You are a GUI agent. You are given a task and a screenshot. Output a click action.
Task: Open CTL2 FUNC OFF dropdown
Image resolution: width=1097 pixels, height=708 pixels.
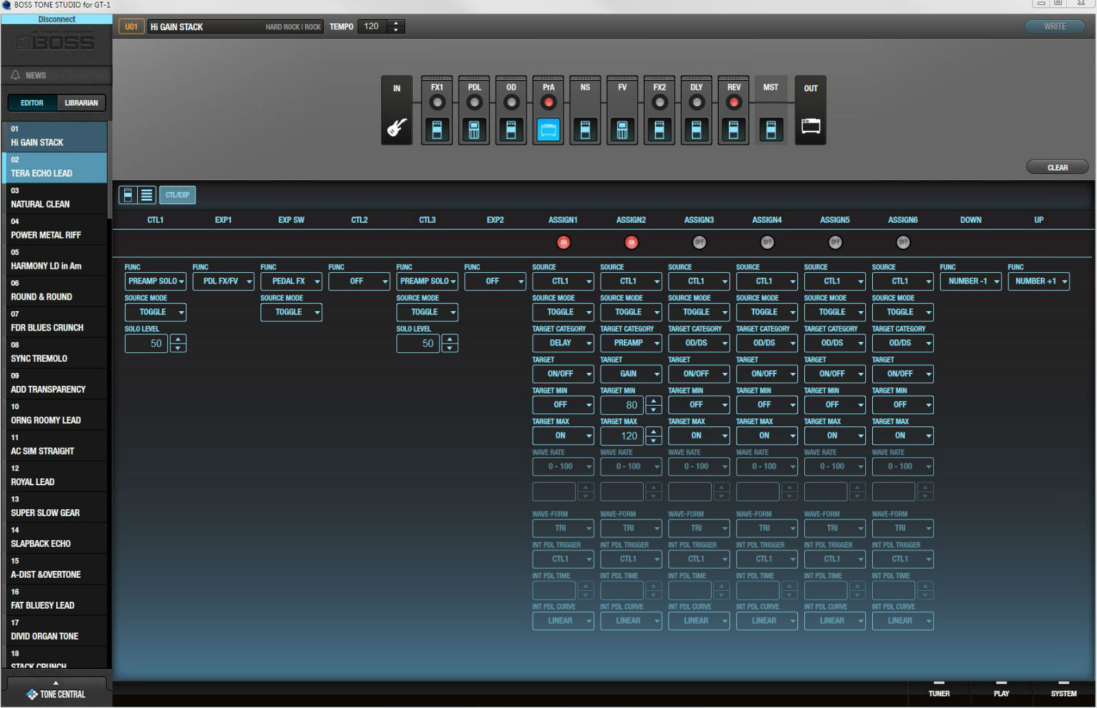click(359, 281)
